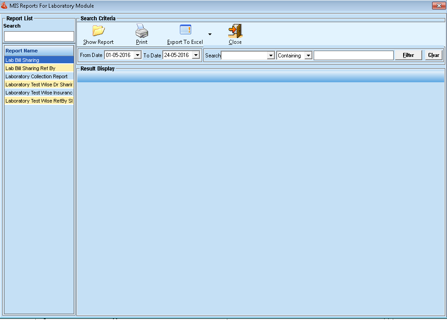Click the Filter button

coord(408,55)
